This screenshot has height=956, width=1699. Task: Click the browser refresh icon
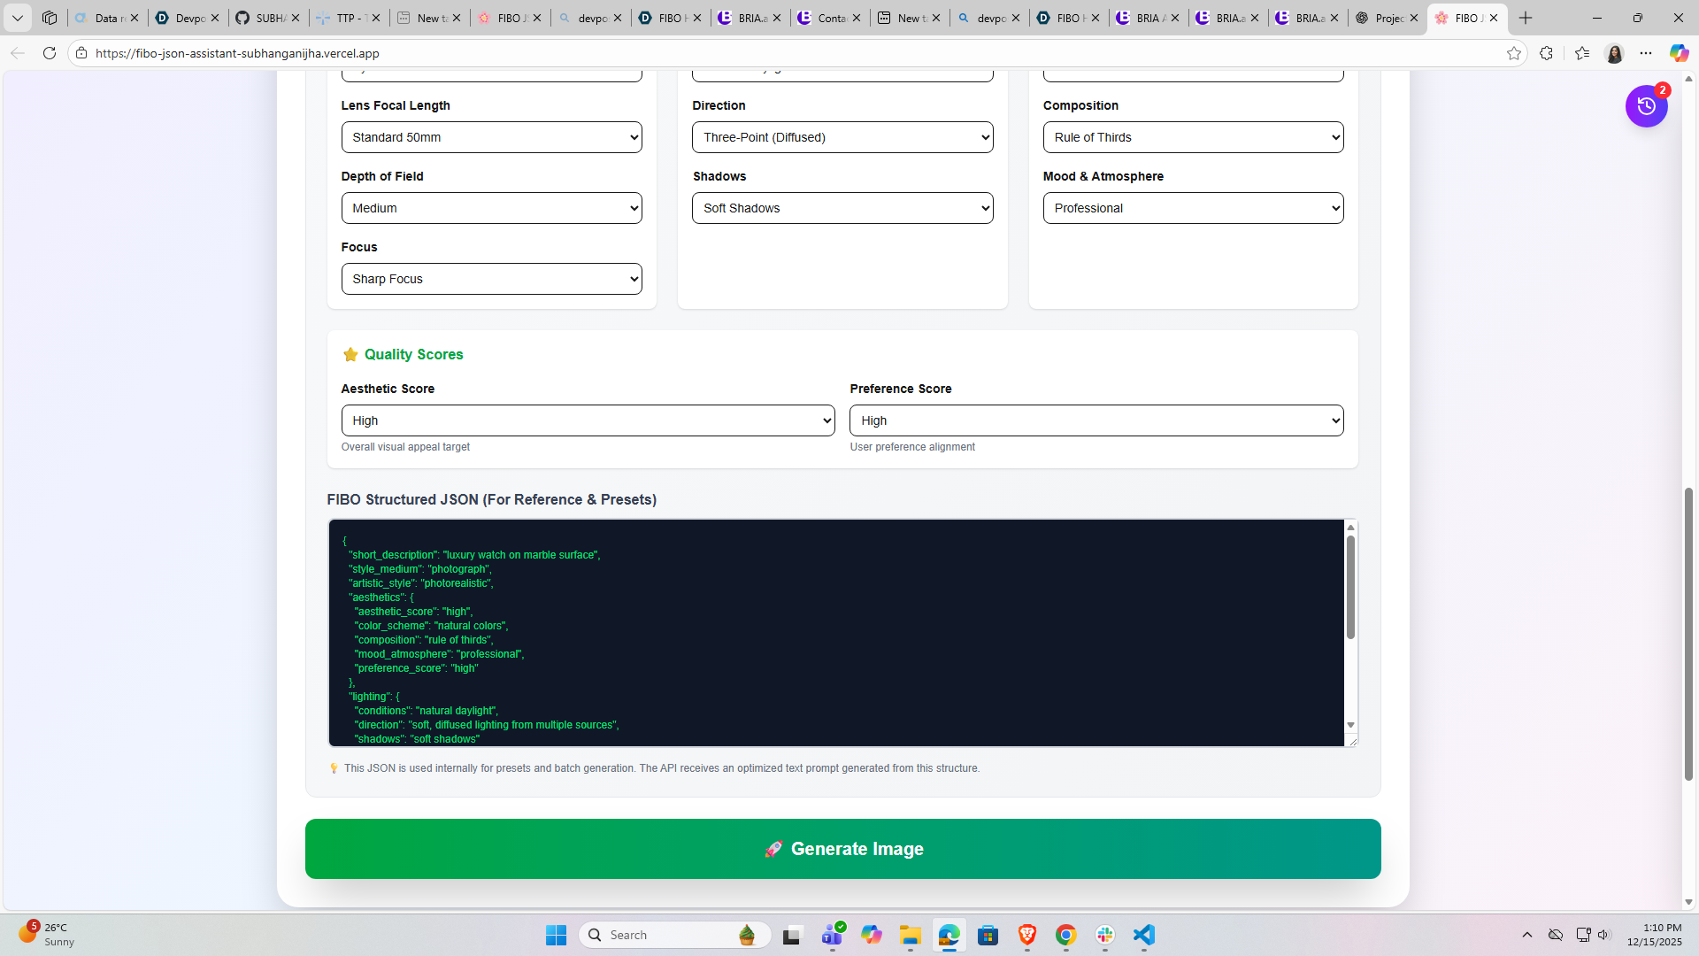pos(50,53)
